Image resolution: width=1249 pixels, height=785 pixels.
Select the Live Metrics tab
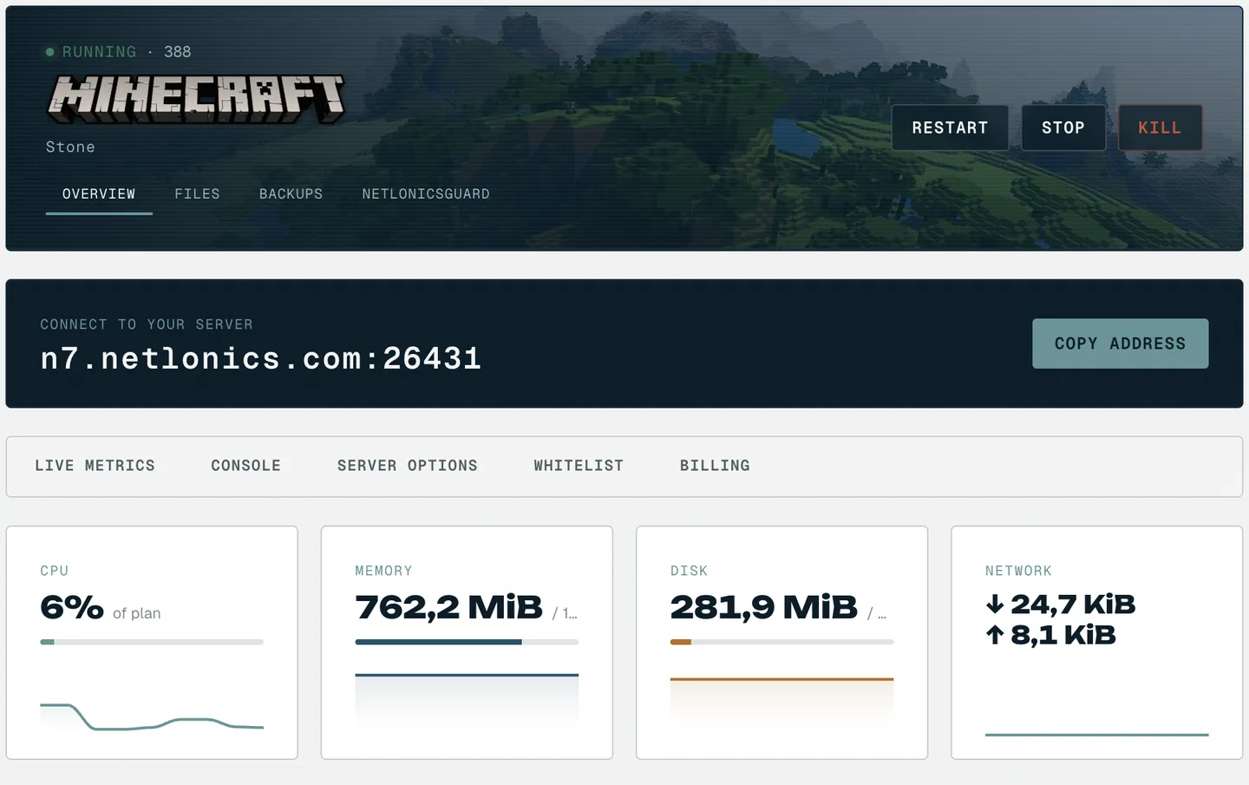tap(95, 466)
